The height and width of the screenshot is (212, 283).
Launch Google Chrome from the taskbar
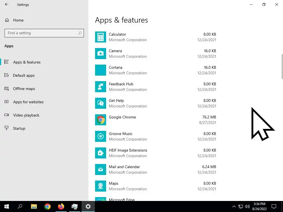(48, 206)
